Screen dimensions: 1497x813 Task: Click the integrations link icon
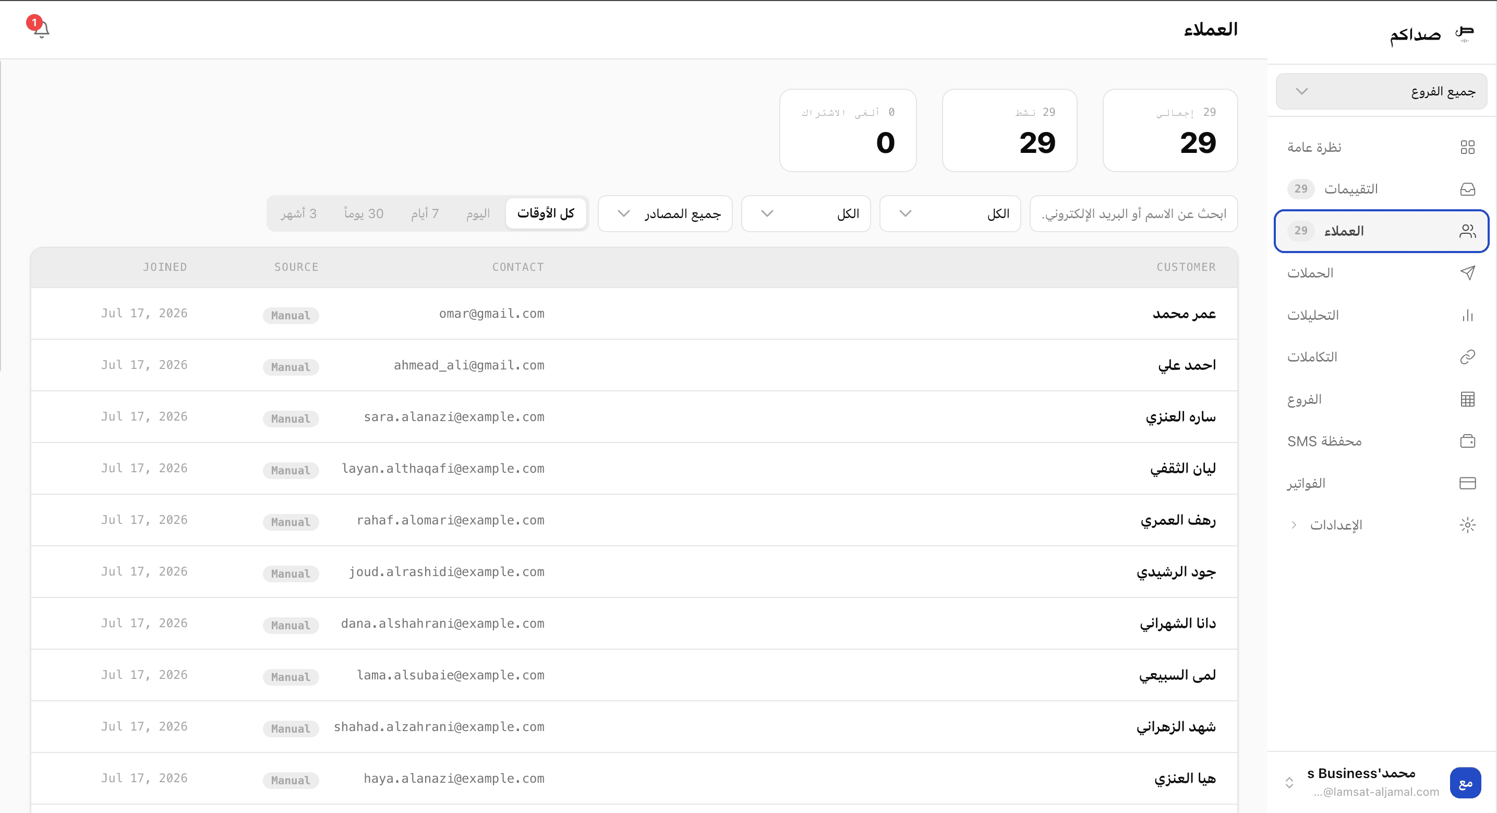point(1467,357)
